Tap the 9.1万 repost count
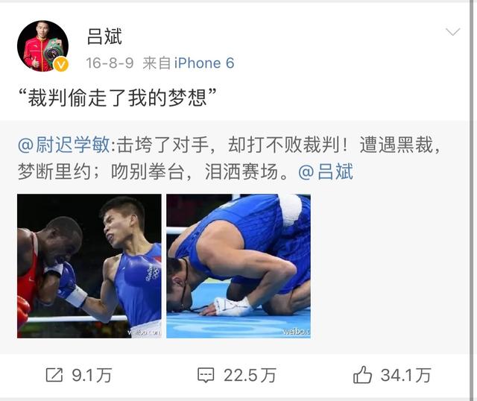 (92, 375)
